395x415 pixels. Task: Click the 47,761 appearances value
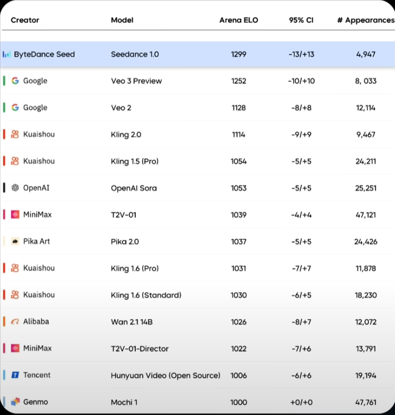(x=366, y=402)
